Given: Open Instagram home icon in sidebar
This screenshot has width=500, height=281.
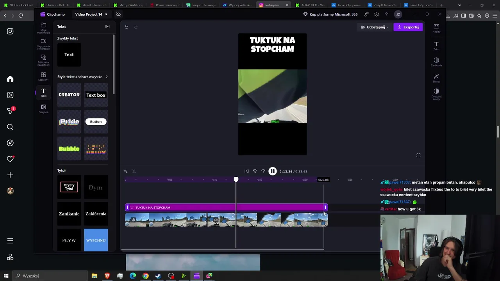Looking at the screenshot, I should click(x=10, y=79).
